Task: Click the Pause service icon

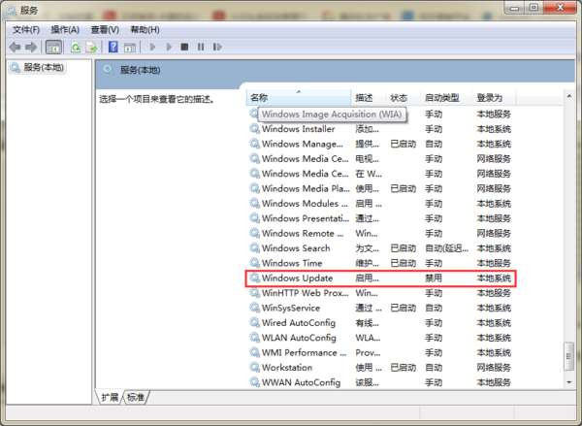Action: 201,47
